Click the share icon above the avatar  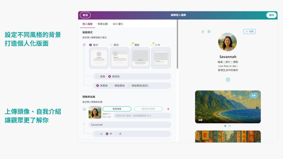click(203, 32)
